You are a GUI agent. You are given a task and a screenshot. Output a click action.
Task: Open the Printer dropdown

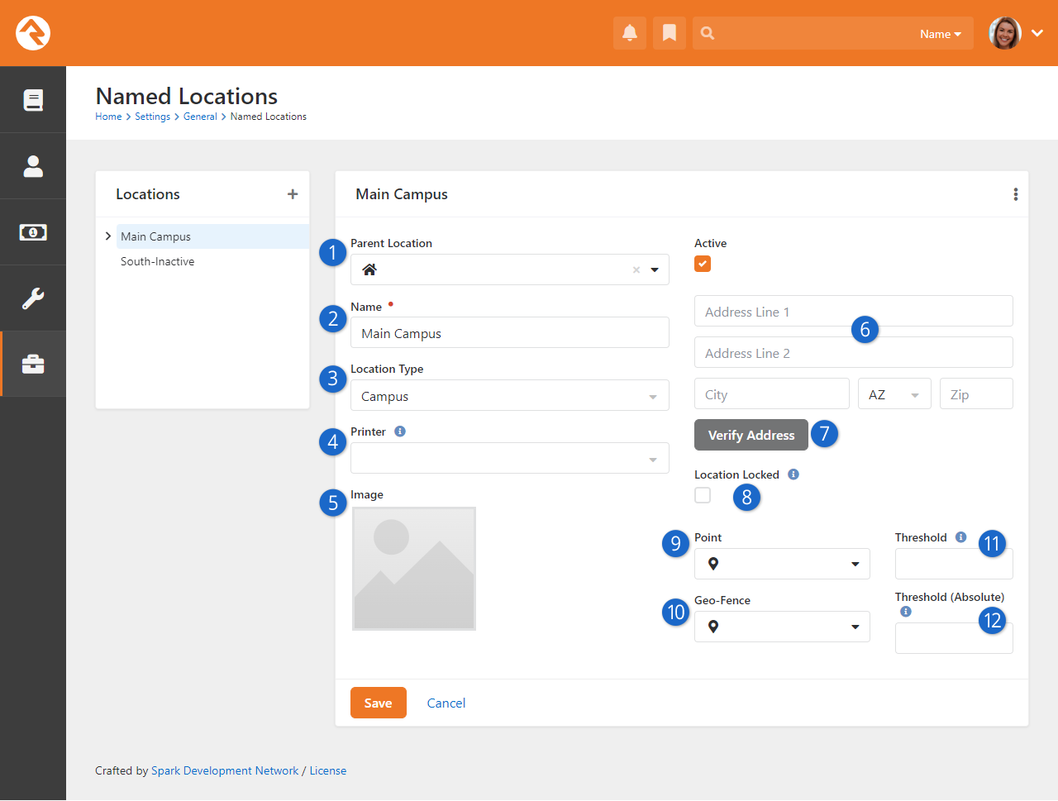pyautogui.click(x=510, y=459)
